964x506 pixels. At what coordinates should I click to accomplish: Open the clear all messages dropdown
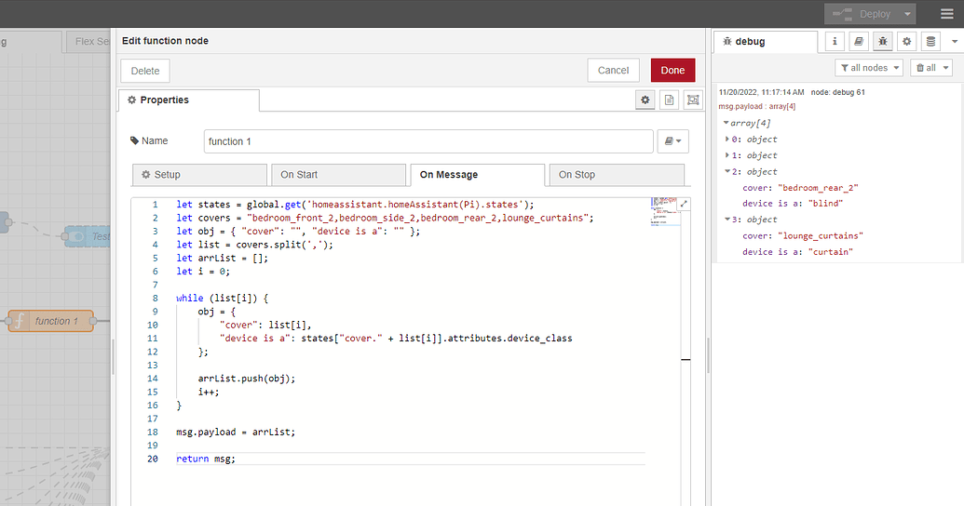(931, 68)
